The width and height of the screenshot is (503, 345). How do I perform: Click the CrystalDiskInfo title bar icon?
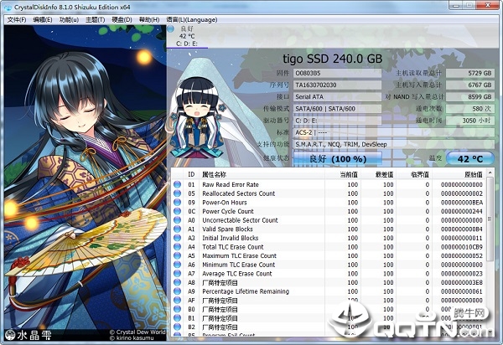click(8, 8)
